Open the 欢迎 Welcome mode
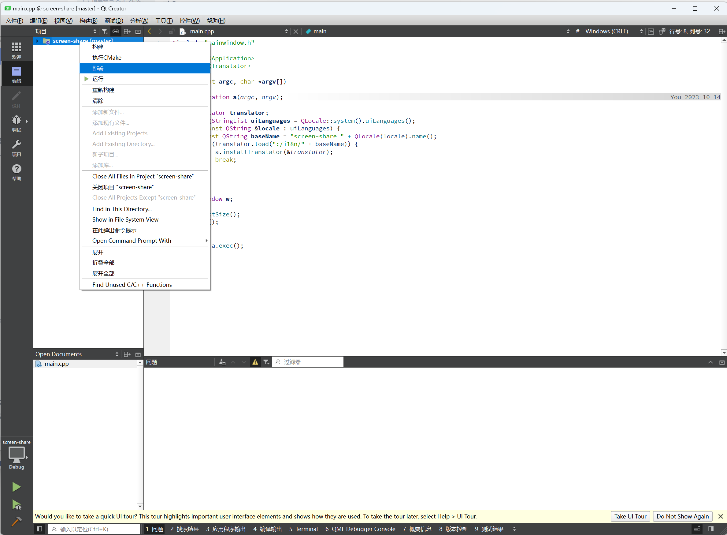Image resolution: width=727 pixels, height=535 pixels. coord(17,50)
